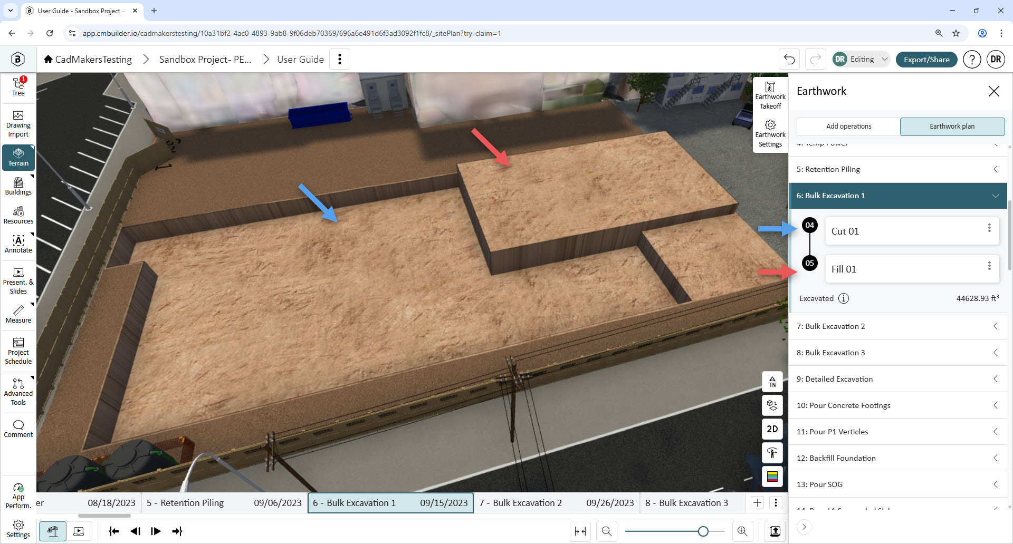Screen dimensions: 1013x544
Task: Switch to Add operations tab
Action: tap(848, 127)
